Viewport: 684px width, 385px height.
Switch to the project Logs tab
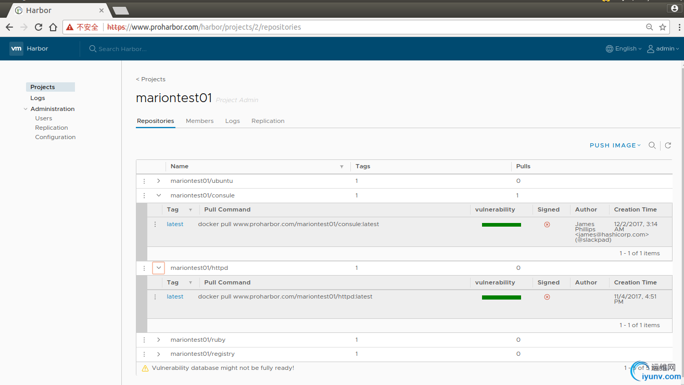tap(232, 121)
